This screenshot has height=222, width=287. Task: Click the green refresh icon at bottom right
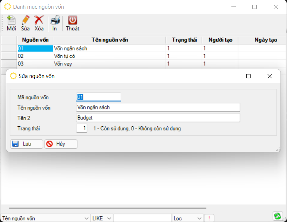(277, 216)
